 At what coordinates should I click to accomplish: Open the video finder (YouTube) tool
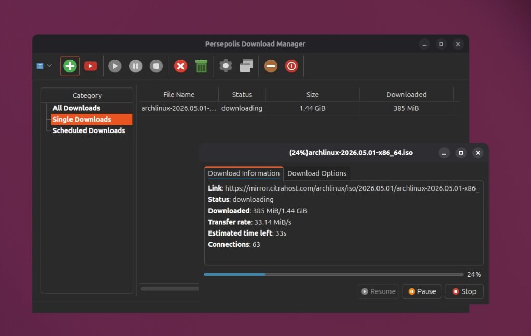(x=90, y=66)
